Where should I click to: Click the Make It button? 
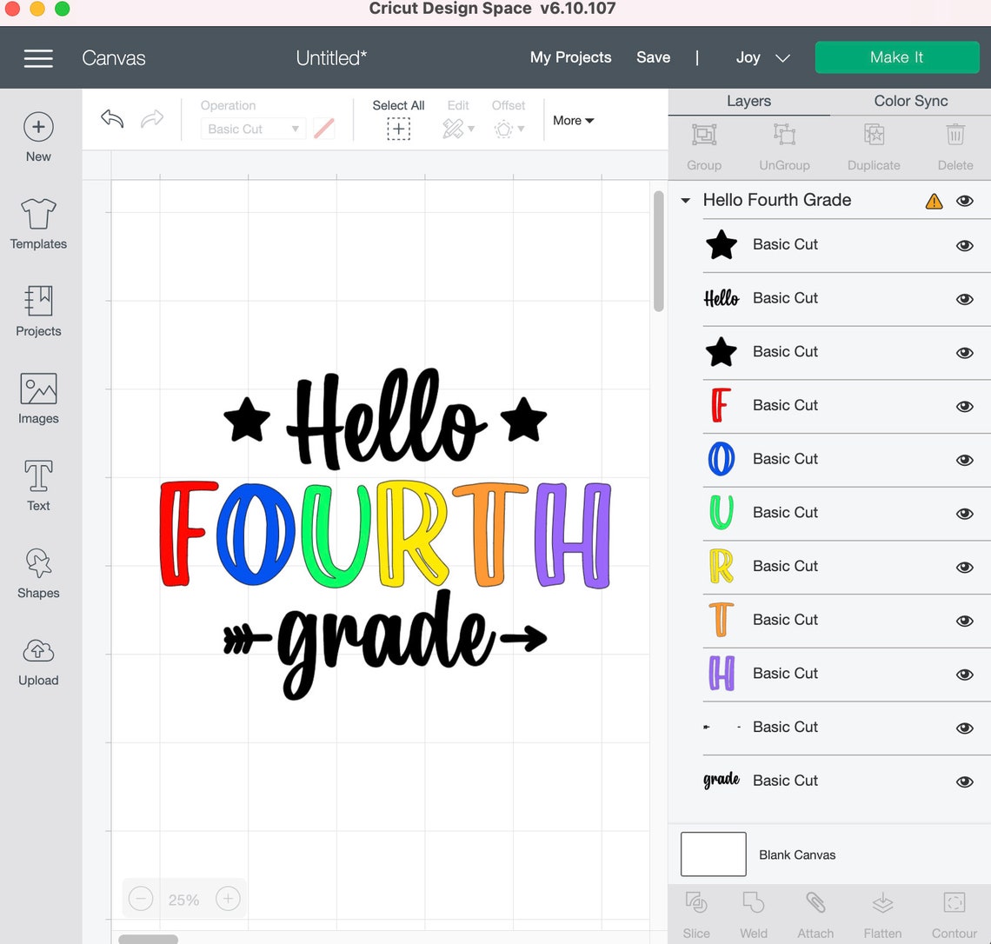(x=896, y=57)
